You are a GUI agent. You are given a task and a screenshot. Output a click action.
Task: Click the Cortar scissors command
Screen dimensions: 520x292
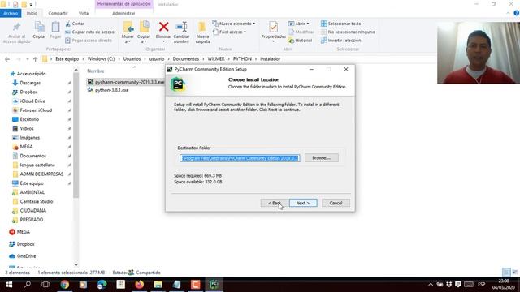(x=75, y=24)
